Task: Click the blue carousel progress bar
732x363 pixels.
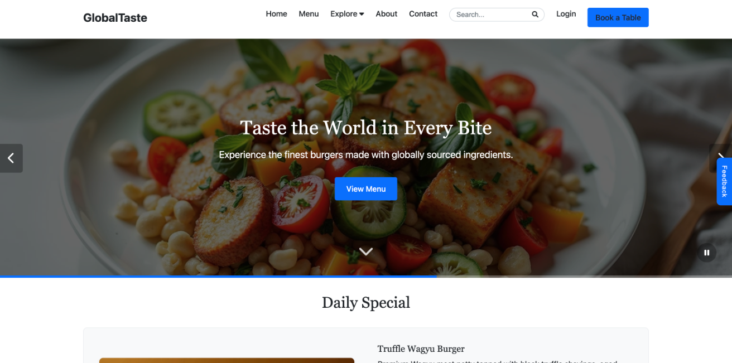Action: point(218,277)
